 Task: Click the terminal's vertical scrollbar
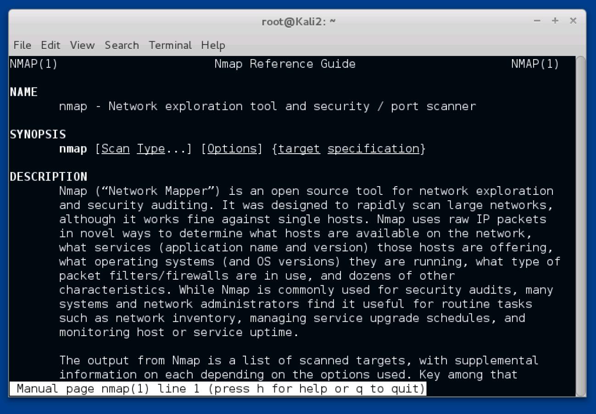580,226
